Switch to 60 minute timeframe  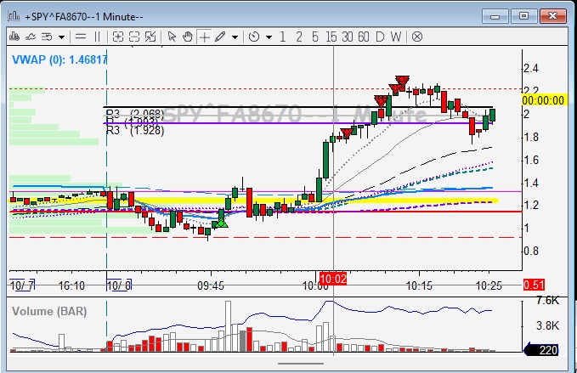pyautogui.click(x=364, y=37)
